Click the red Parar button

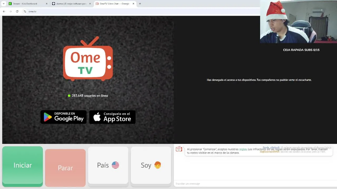(65, 168)
